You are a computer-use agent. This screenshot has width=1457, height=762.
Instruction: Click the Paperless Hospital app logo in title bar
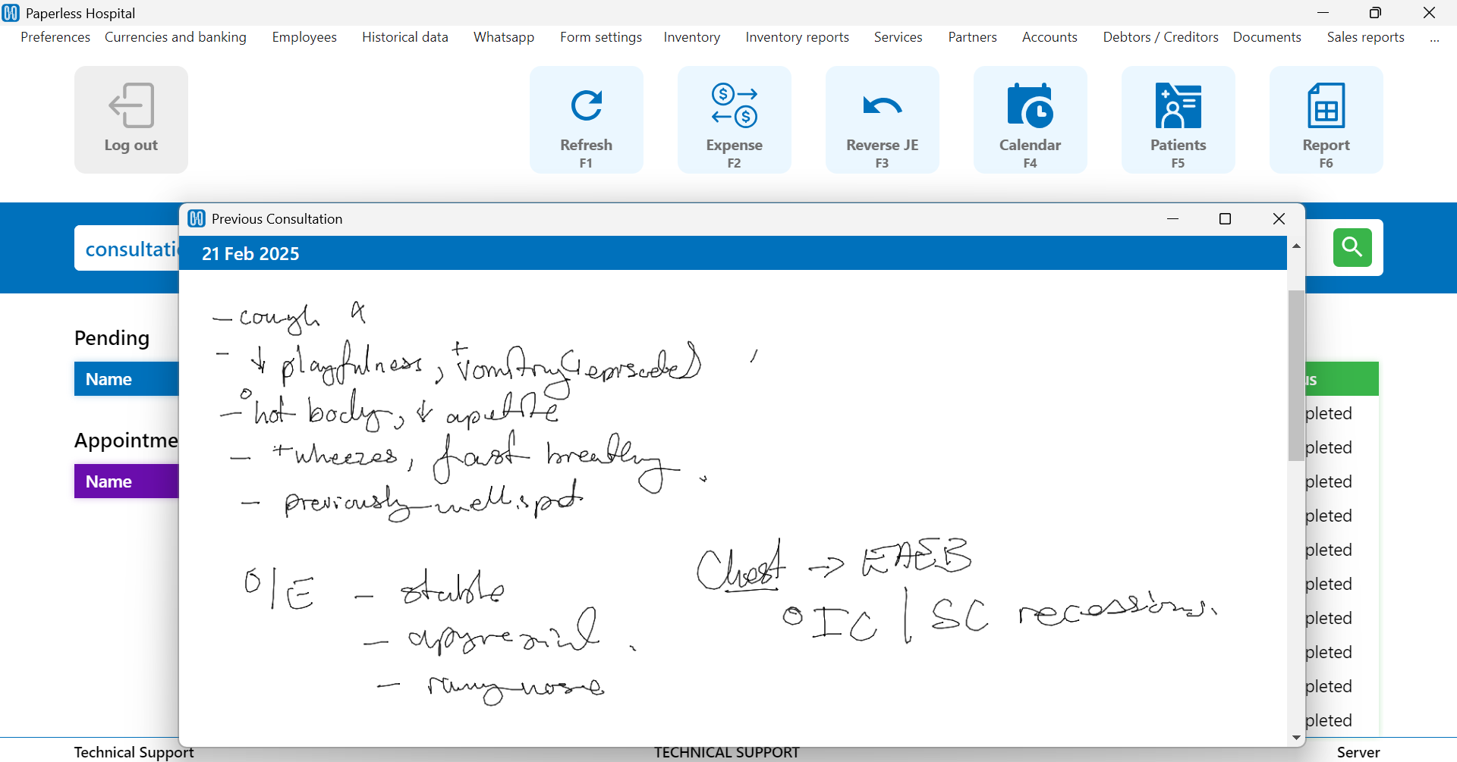point(11,13)
